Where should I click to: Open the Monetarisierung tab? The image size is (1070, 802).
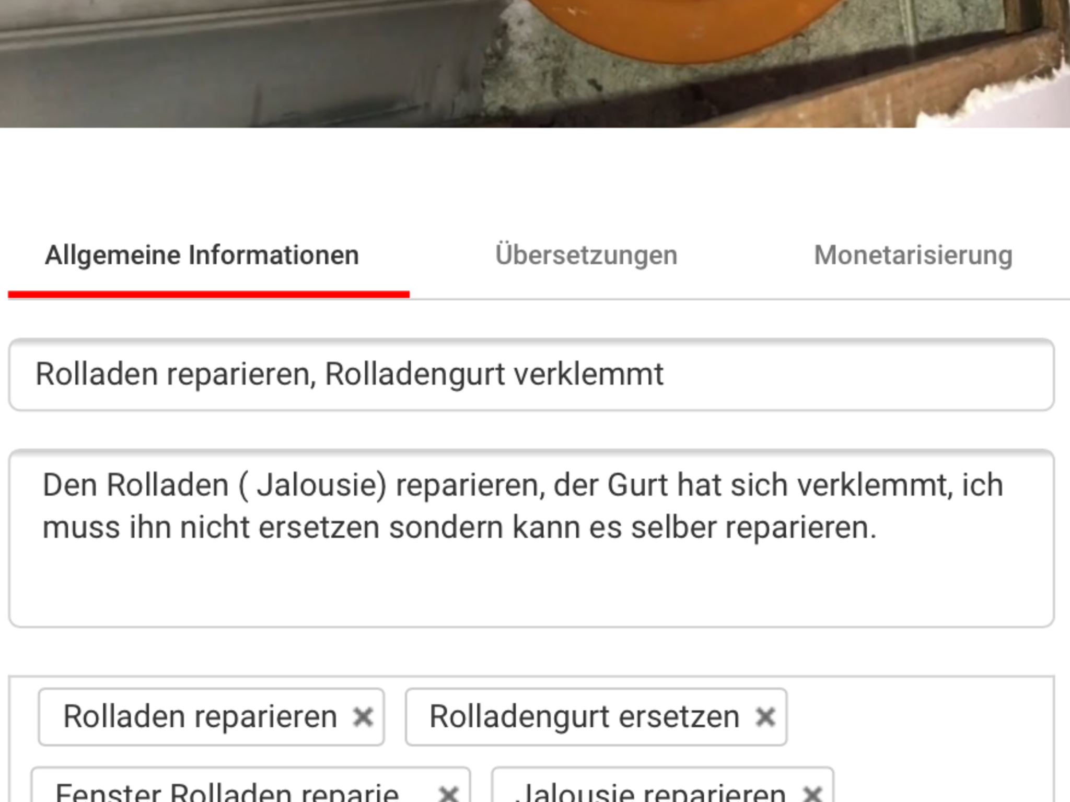pos(913,255)
